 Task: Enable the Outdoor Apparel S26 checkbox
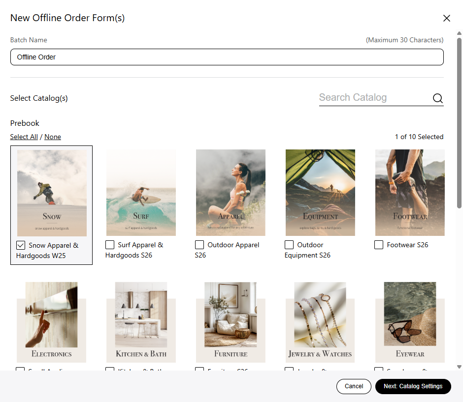click(x=199, y=245)
